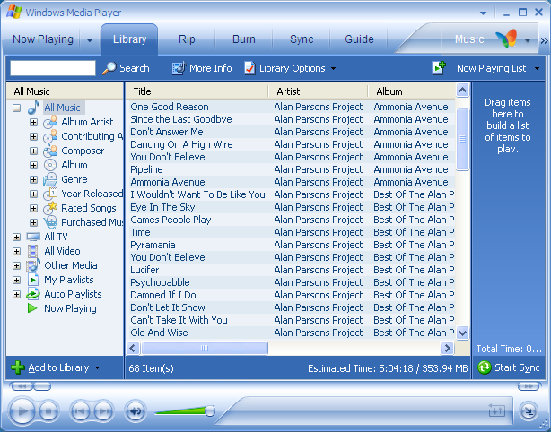Open the Now Playing tab
551x432 pixels.
pos(43,39)
